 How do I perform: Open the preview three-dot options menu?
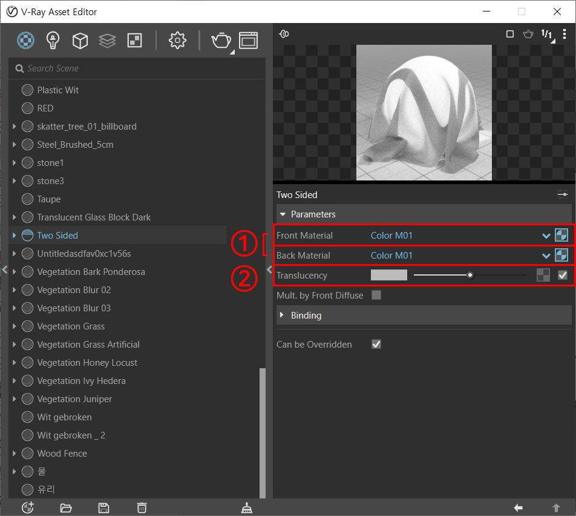pyautogui.click(x=565, y=34)
